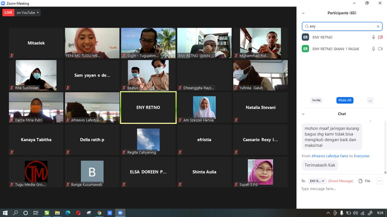Open the chat recipient ENY R... dropdown
Viewport: 387px width, 217px height.
(x=317, y=181)
